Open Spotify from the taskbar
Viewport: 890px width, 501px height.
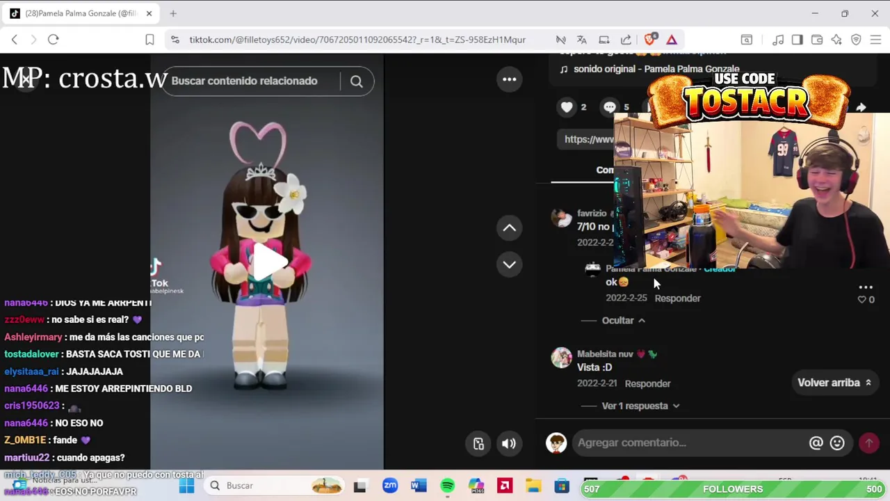tap(447, 486)
